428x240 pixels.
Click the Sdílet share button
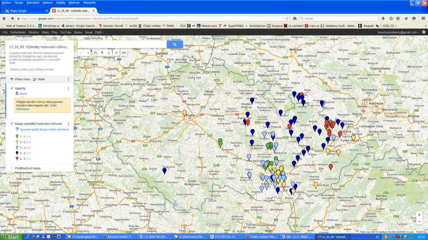[39, 79]
